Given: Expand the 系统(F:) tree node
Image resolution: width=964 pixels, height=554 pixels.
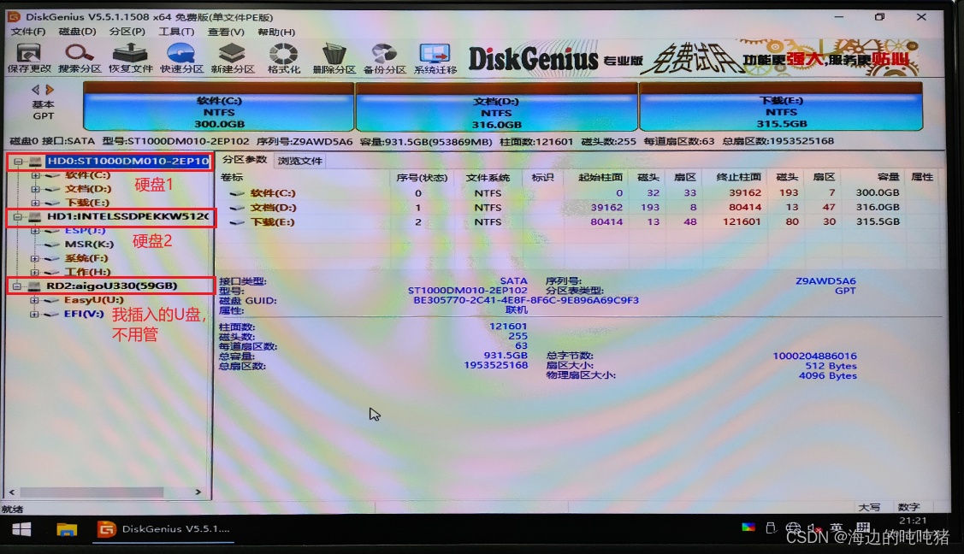Looking at the screenshot, I should click(x=35, y=258).
